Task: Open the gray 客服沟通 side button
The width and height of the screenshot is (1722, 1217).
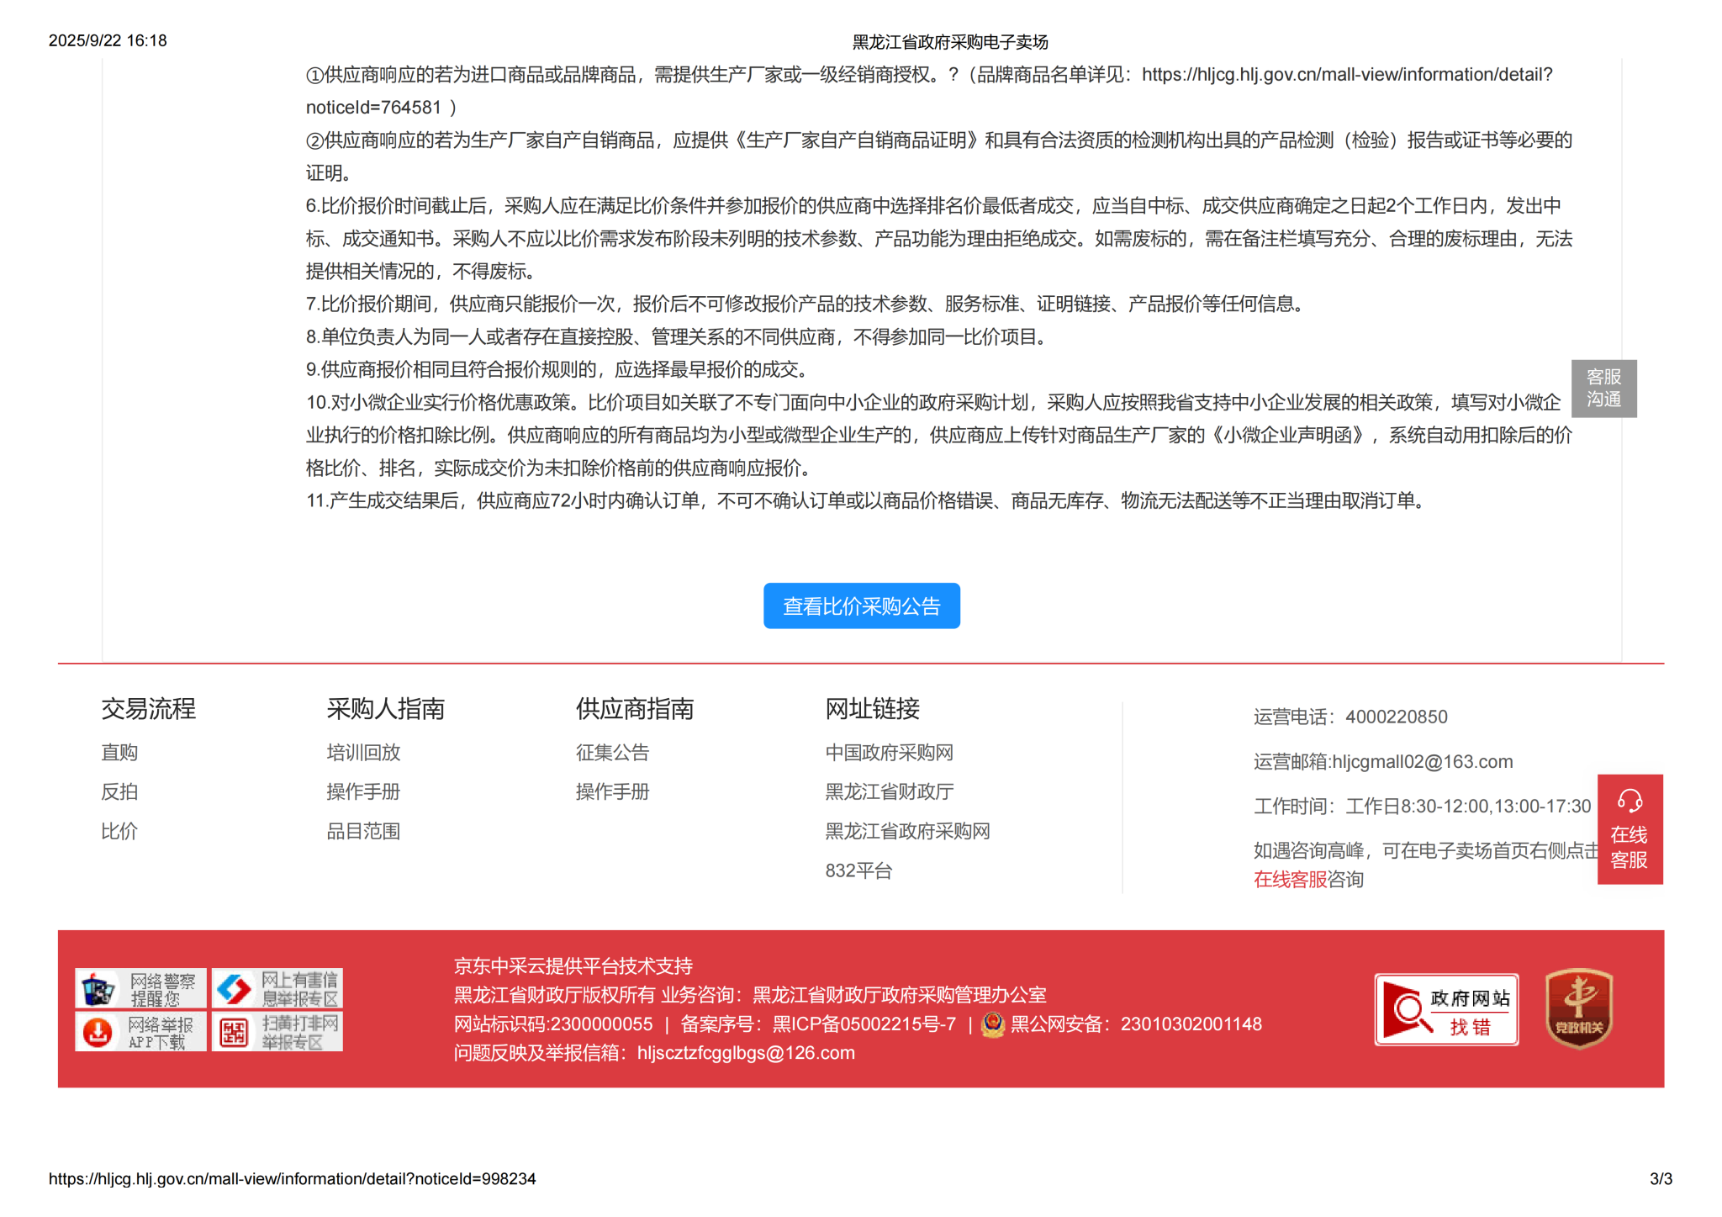Action: coord(1603,388)
